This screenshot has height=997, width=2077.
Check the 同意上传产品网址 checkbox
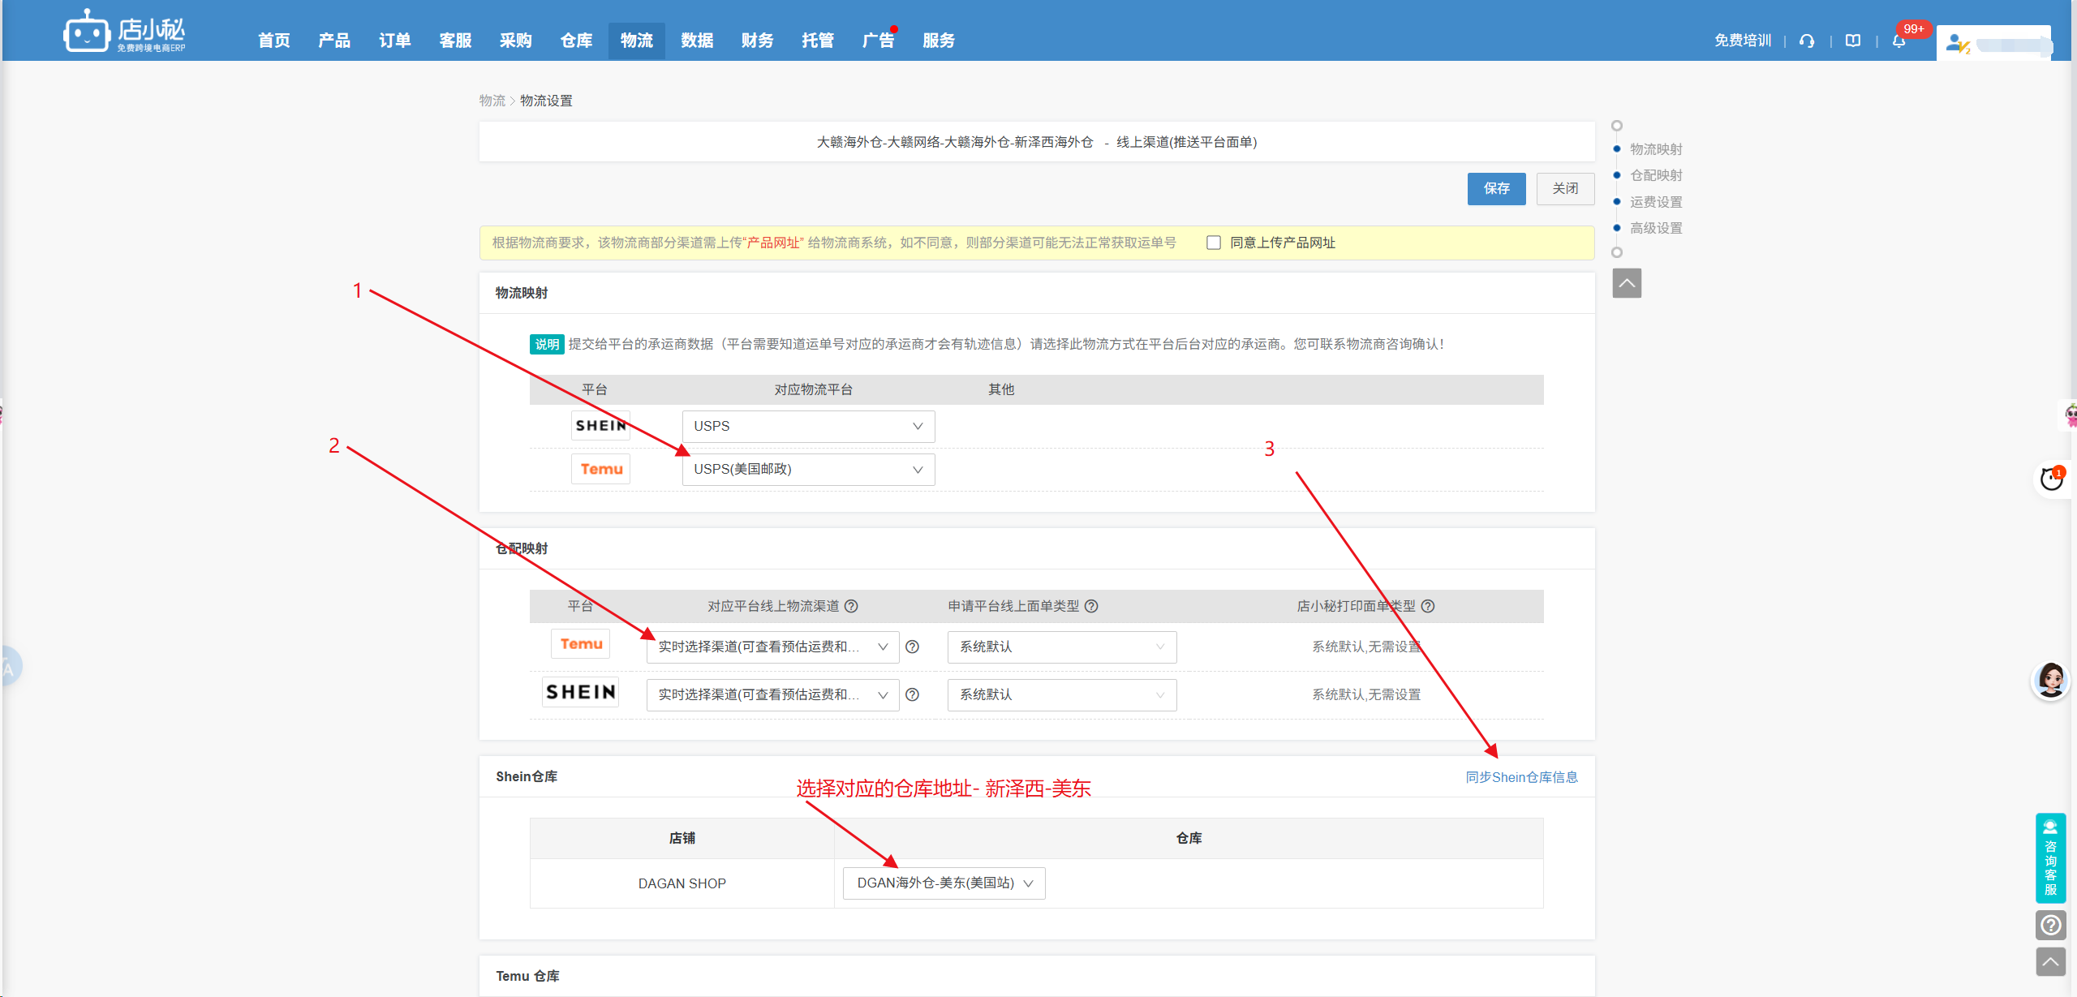click(1214, 243)
